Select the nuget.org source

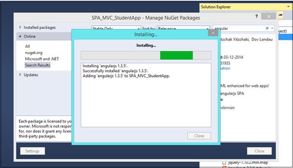point(34,53)
